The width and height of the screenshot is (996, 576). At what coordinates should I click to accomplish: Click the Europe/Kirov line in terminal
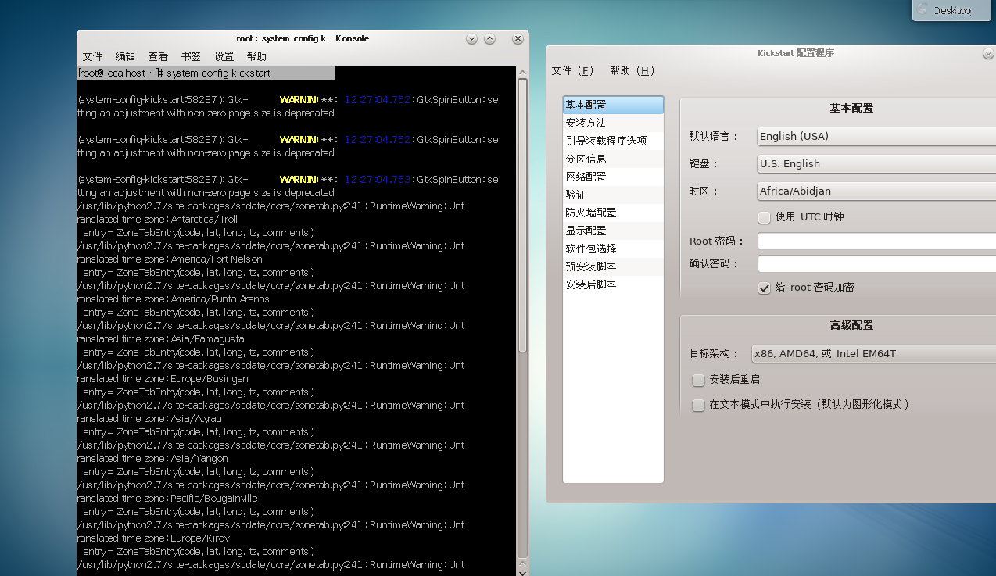(156, 538)
